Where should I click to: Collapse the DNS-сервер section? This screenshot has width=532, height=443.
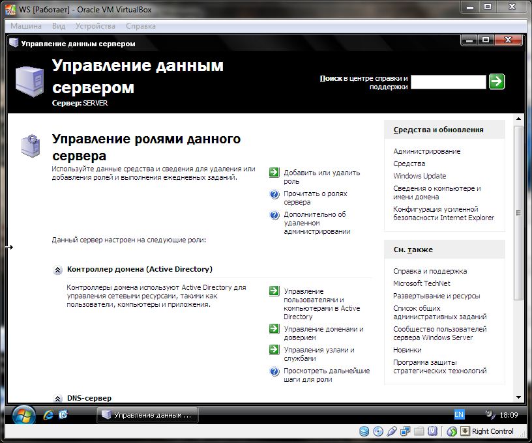pyautogui.click(x=57, y=398)
